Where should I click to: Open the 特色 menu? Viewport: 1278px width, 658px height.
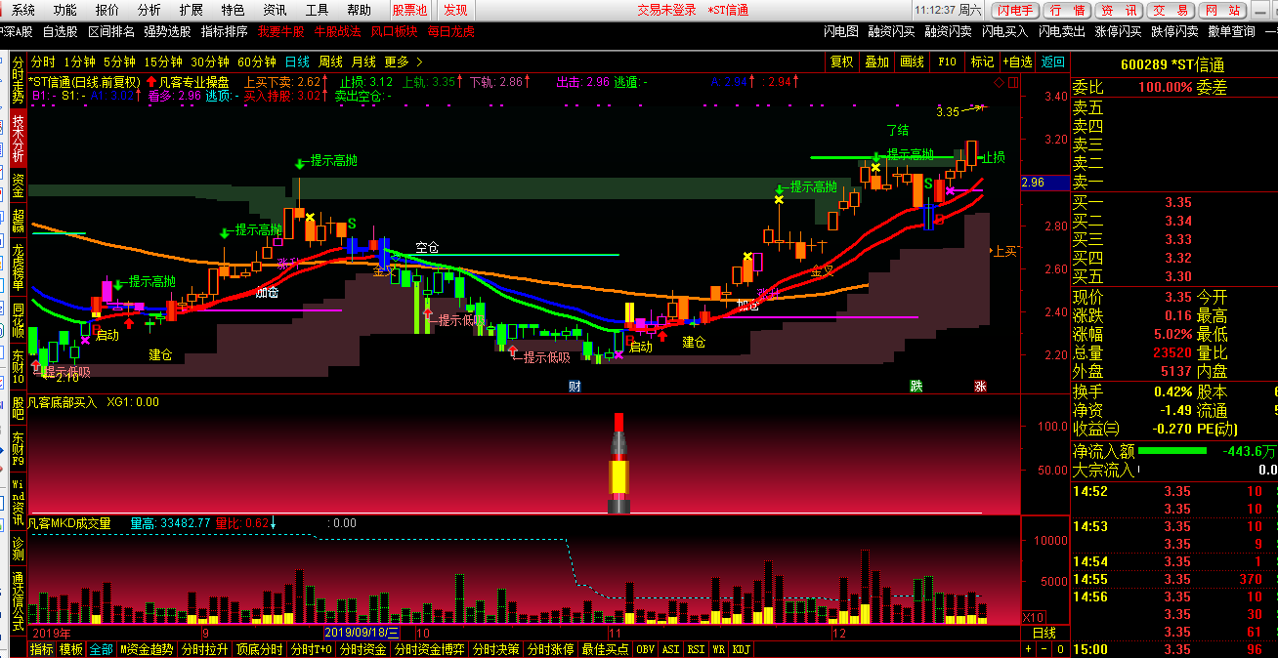click(x=233, y=10)
